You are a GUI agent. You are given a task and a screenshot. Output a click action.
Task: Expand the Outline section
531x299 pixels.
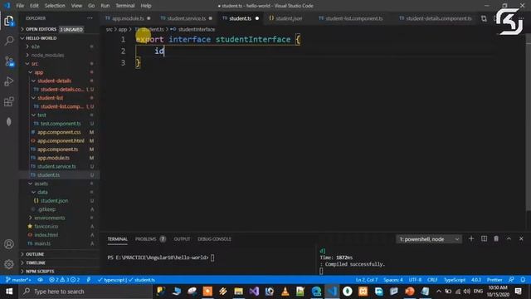pos(35,254)
